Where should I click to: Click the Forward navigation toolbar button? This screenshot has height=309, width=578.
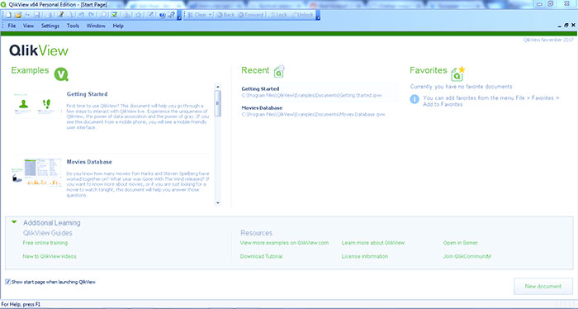click(x=251, y=15)
